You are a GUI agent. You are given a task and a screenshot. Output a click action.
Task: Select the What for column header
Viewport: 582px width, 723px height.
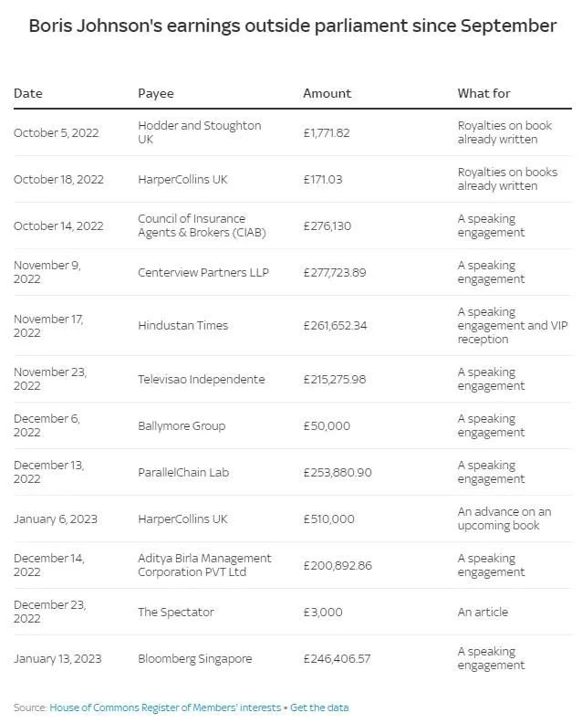click(x=483, y=93)
